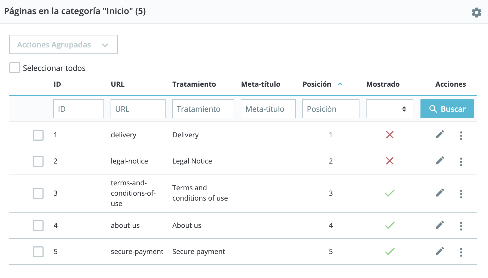This screenshot has width=488, height=278.
Task: Edit the Terms and conditions of use page
Action: pos(440,193)
